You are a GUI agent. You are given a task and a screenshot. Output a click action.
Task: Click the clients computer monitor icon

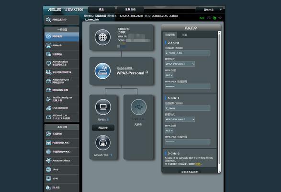pyautogui.click(x=103, y=107)
